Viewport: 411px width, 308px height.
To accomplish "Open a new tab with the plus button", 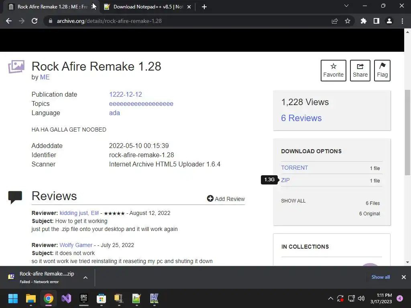I will pos(204,7).
